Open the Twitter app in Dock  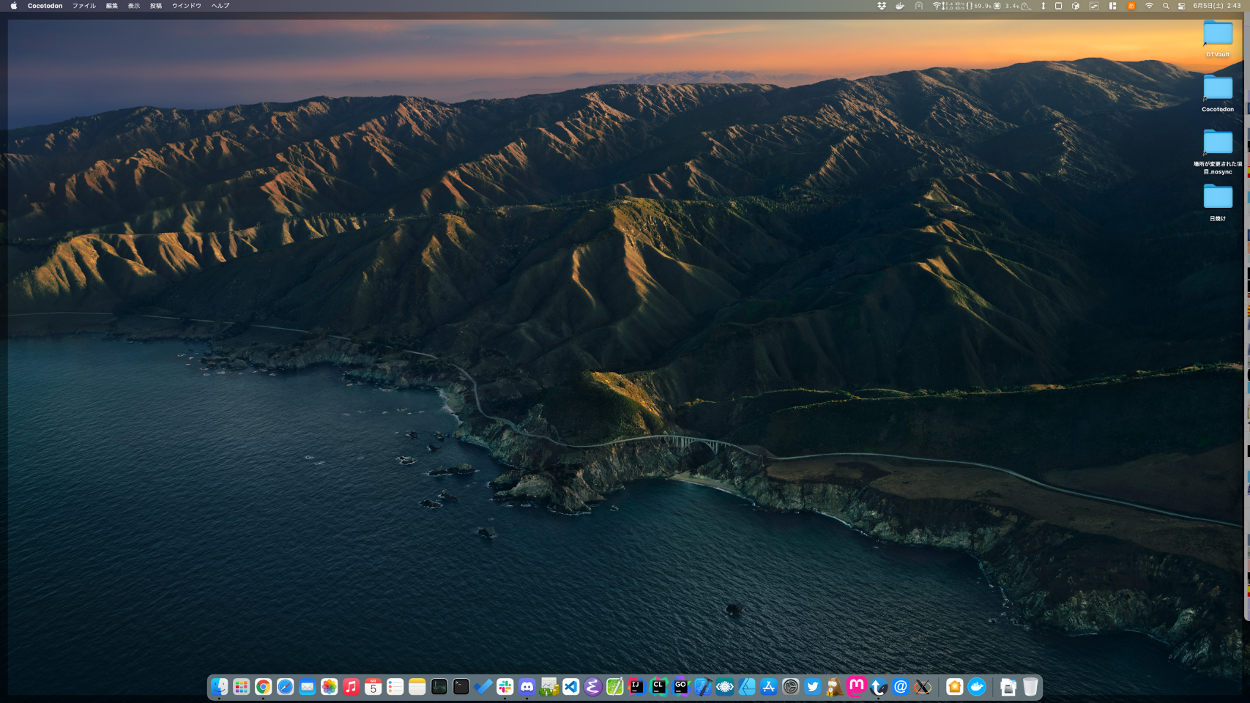812,686
